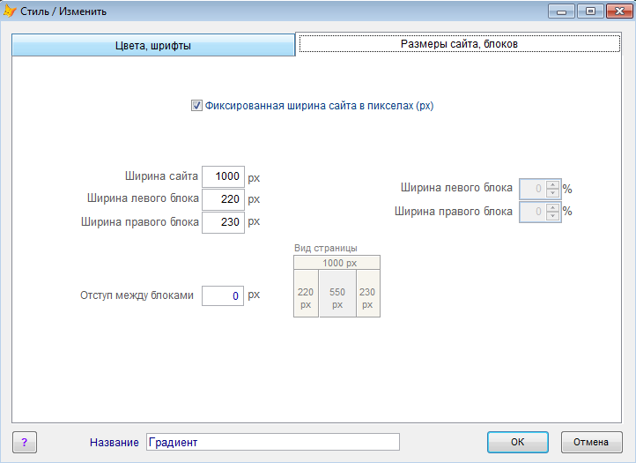Toggle the Фиксированная ширина сайта checkbox
This screenshot has height=463, width=636.
coord(196,106)
